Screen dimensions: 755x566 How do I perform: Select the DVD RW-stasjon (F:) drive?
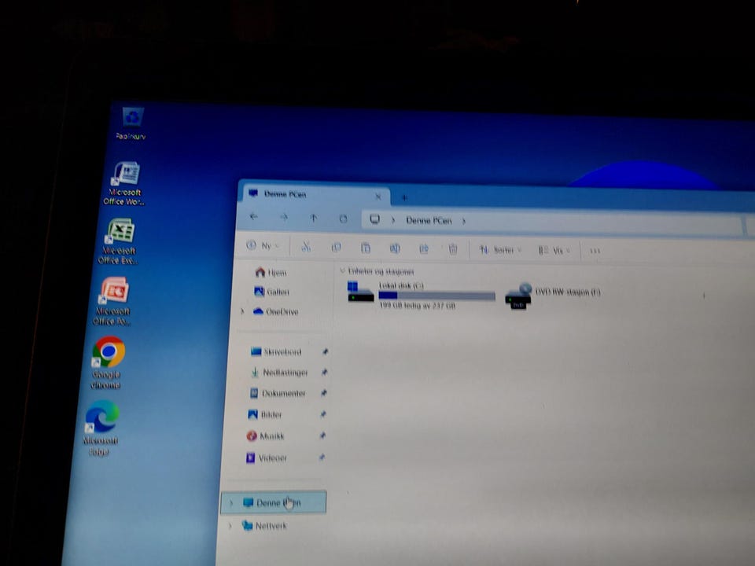(x=553, y=296)
